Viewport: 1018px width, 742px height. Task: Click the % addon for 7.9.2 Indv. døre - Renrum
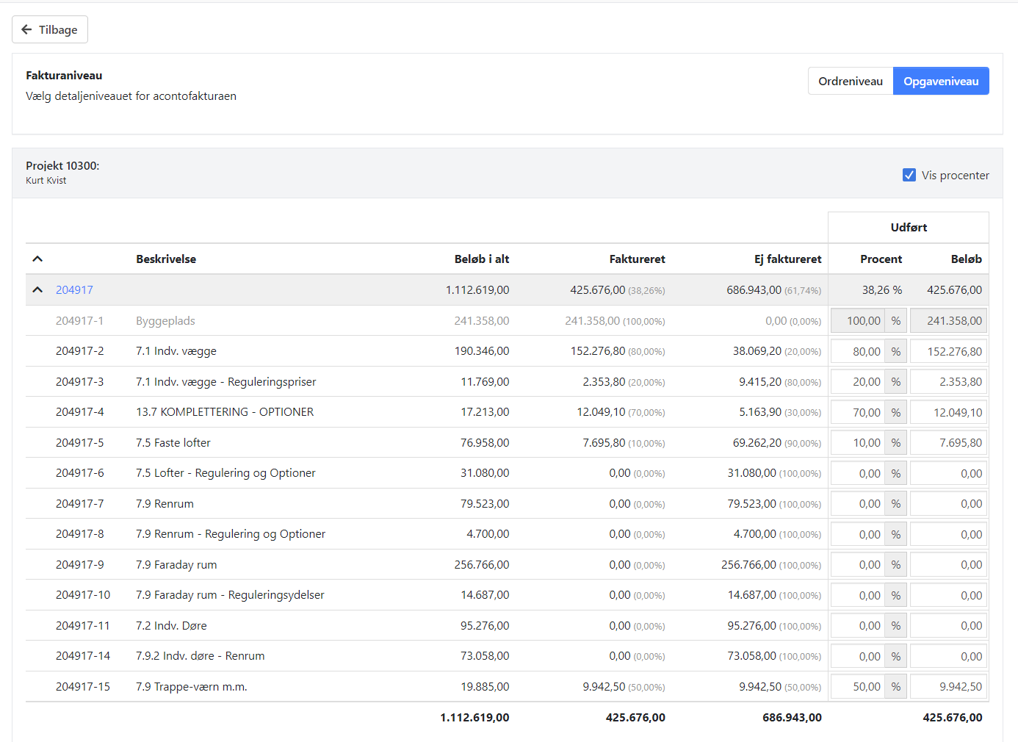pos(895,657)
